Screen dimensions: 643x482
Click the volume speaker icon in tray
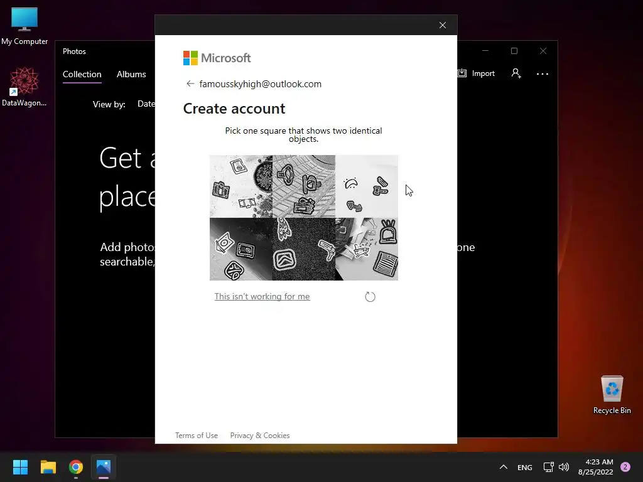pos(564,467)
